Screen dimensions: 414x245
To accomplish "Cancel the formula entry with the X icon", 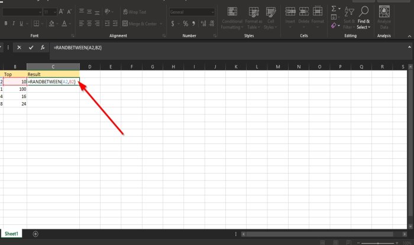I will [19, 47].
